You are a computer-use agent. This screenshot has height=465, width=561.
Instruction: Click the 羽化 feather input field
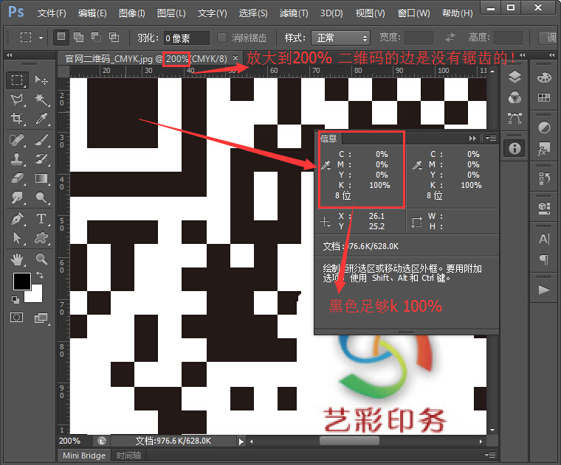pyautogui.click(x=185, y=38)
